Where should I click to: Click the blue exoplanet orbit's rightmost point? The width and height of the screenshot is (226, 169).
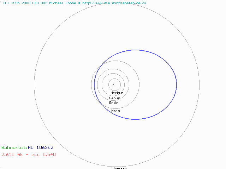[177, 84]
